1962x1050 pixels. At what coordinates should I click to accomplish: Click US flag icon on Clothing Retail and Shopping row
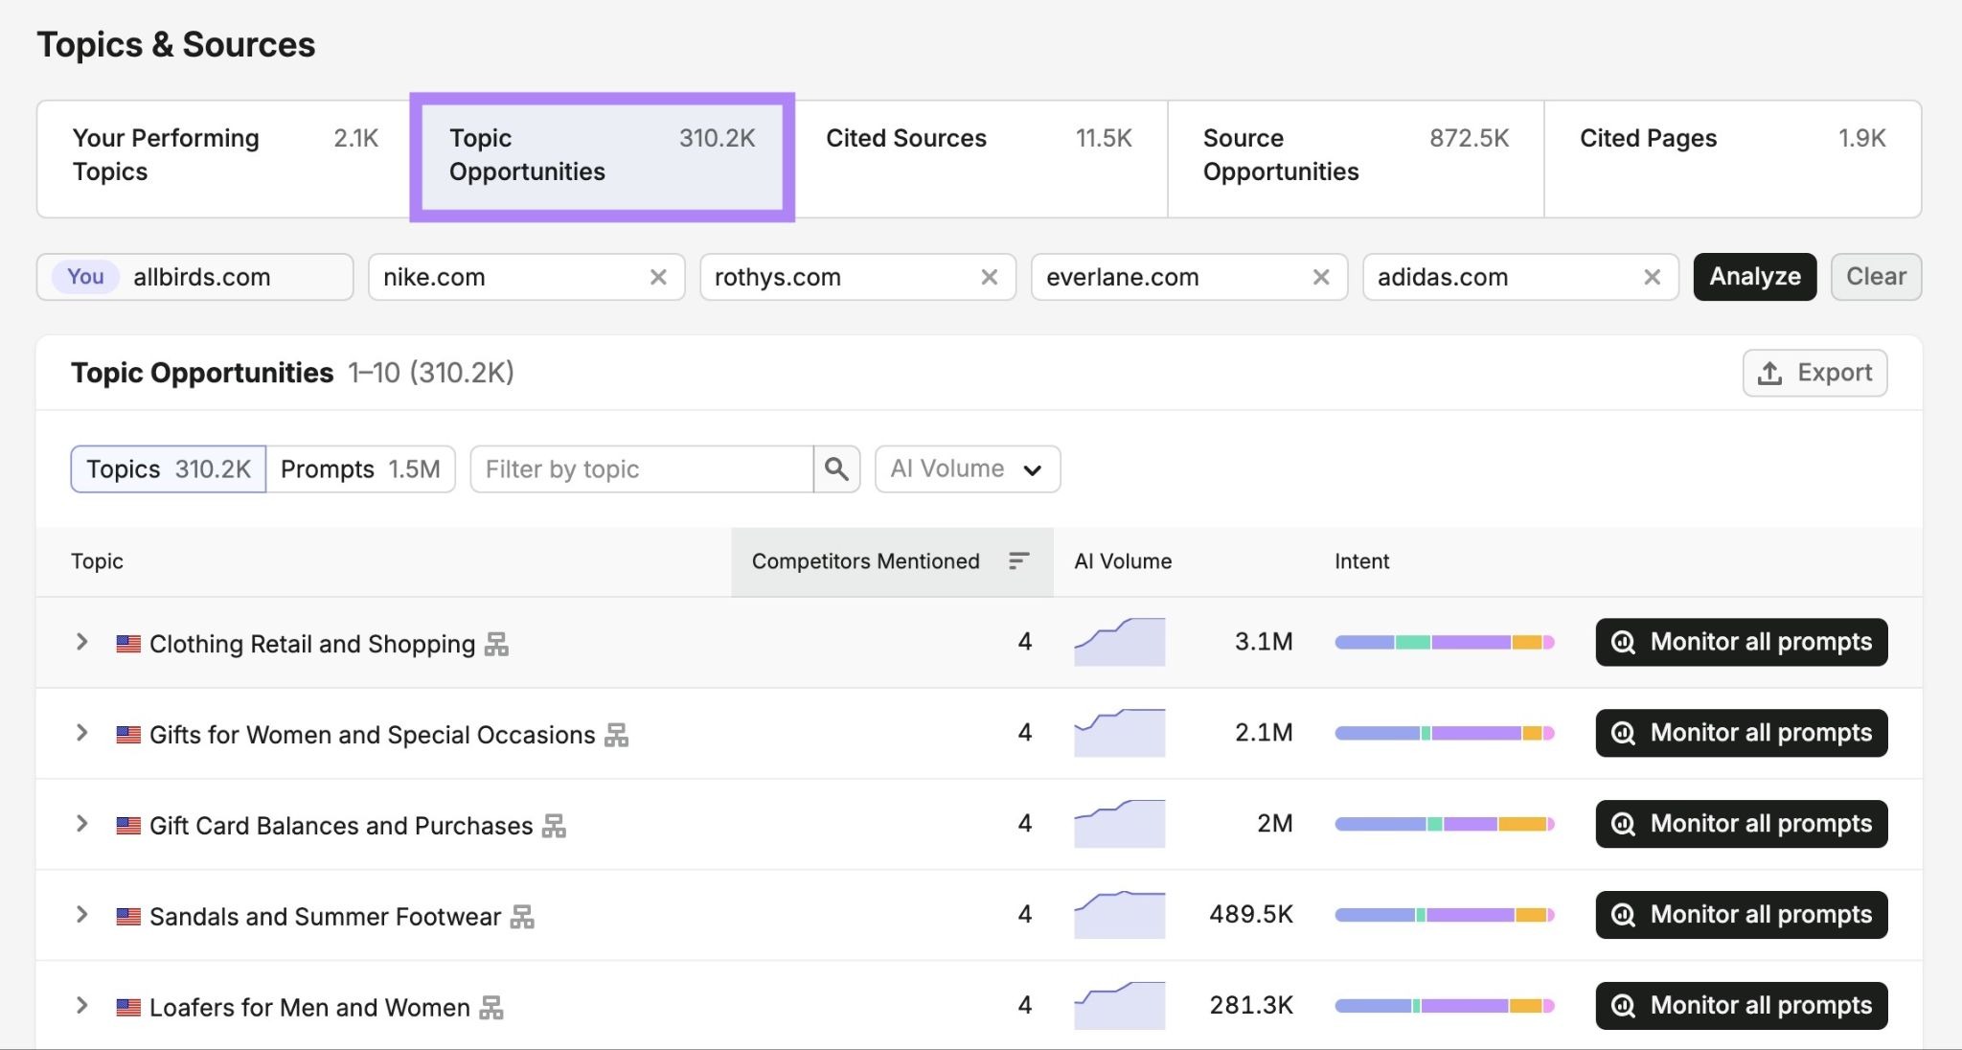[128, 644]
